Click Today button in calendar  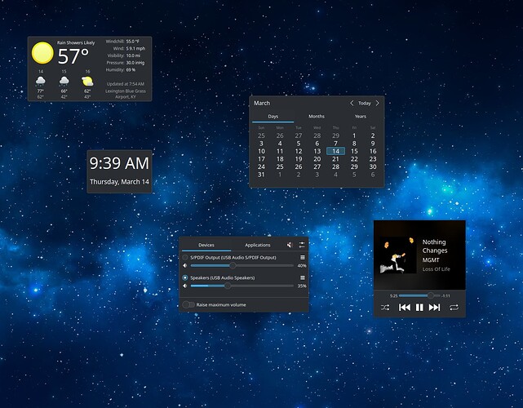click(364, 103)
